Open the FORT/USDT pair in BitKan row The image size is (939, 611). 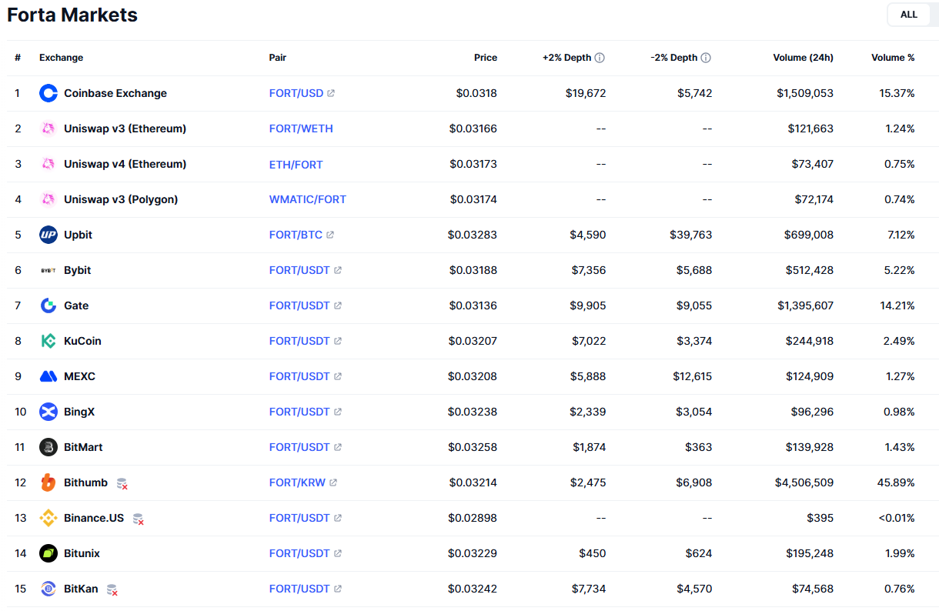[299, 589]
